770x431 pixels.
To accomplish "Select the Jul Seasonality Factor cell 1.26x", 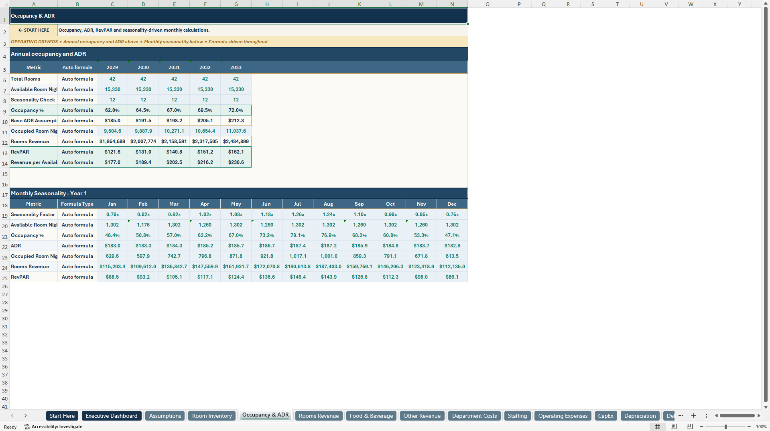I will coord(298,214).
